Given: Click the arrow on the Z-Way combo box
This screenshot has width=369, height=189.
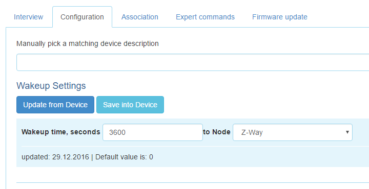Looking at the screenshot, I should click(x=347, y=132).
